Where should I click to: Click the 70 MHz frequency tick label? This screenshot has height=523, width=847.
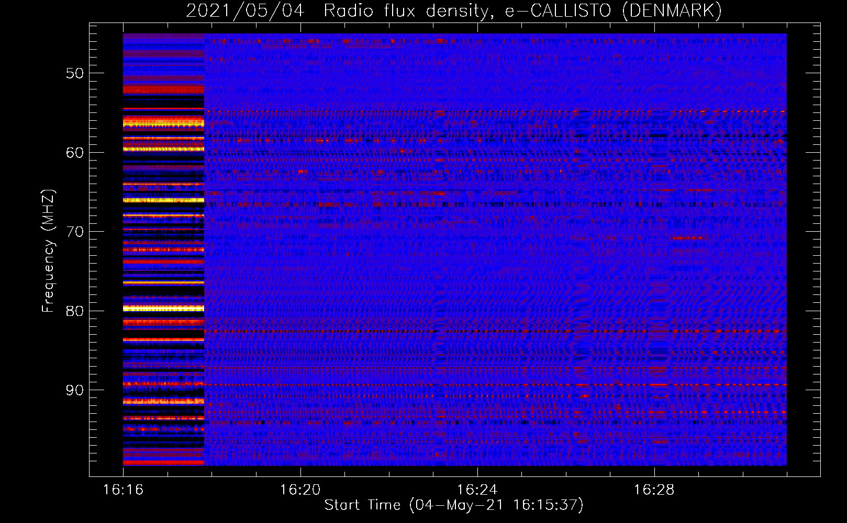[75, 232]
